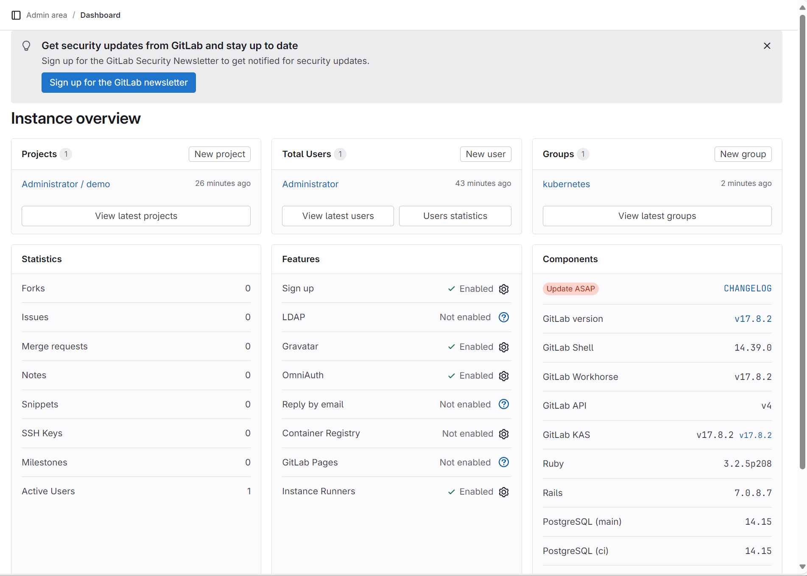Open OmniAuth settings gear
Viewport: 807px width, 576px height.
pos(504,376)
